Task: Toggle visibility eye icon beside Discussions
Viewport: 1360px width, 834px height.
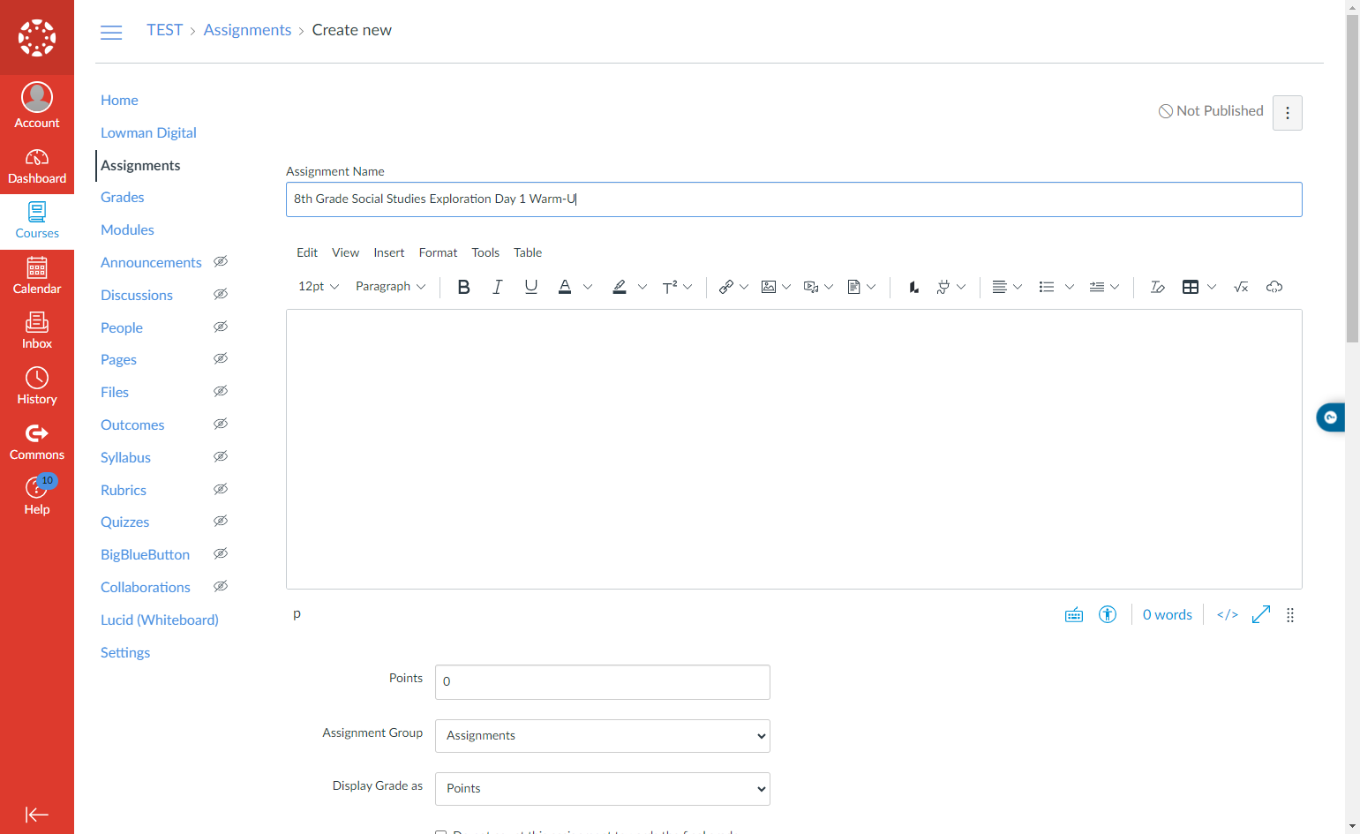Action: point(221,294)
